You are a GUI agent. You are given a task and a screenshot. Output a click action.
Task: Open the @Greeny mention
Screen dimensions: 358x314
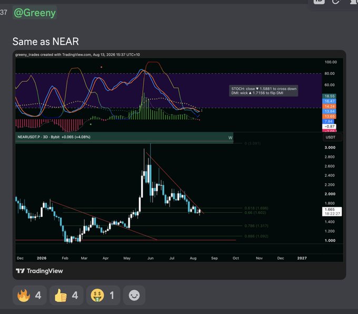pos(35,13)
